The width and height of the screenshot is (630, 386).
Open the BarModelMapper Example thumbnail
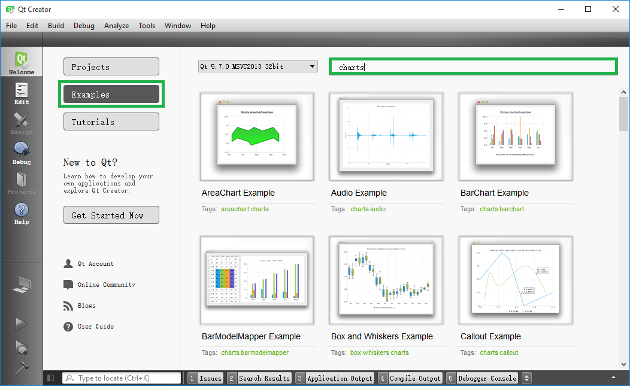pos(257,280)
